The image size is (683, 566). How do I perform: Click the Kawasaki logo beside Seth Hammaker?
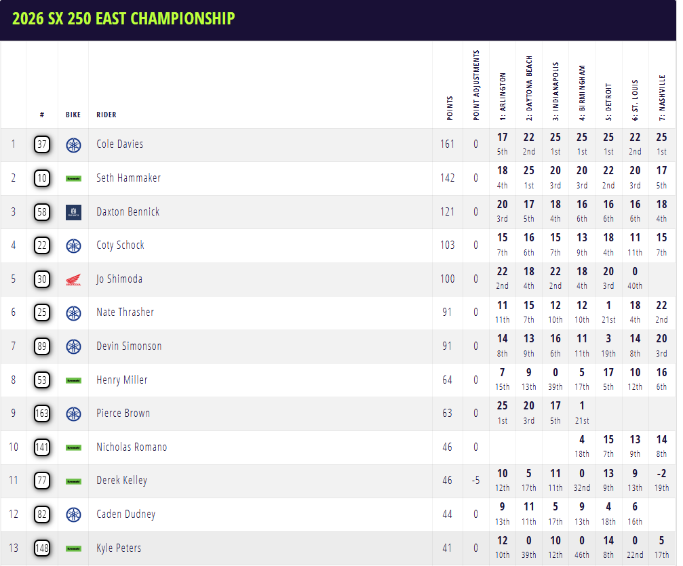[73, 178]
